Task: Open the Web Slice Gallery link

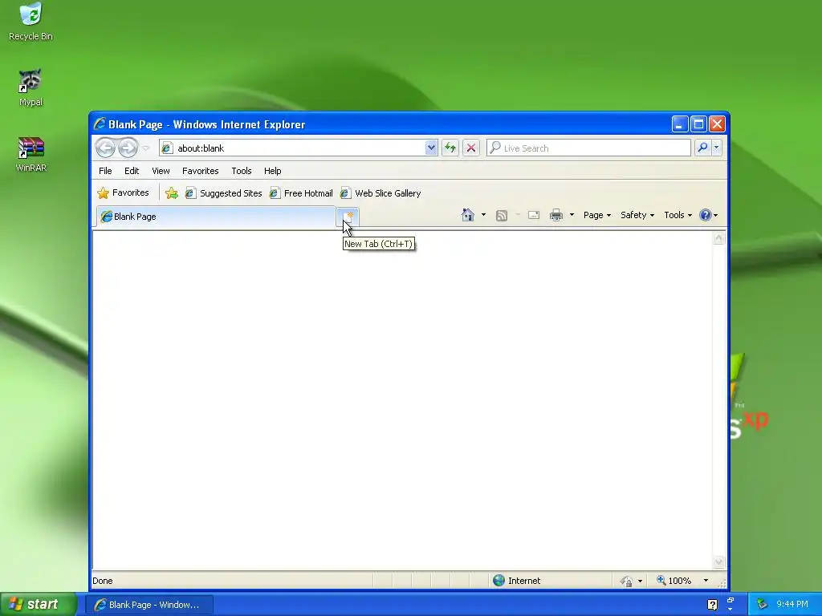Action: pyautogui.click(x=380, y=193)
